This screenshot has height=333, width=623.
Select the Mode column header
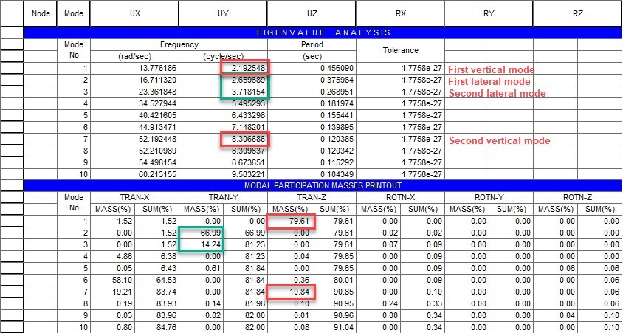click(x=74, y=13)
